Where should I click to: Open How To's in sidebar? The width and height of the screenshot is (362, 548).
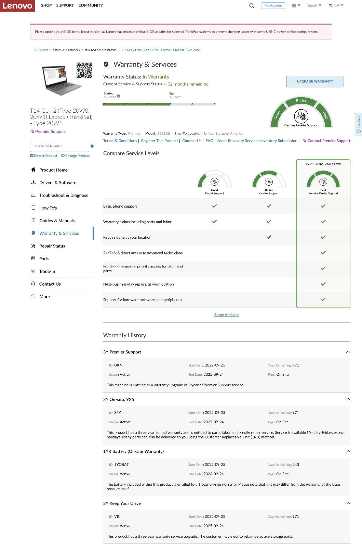point(48,208)
